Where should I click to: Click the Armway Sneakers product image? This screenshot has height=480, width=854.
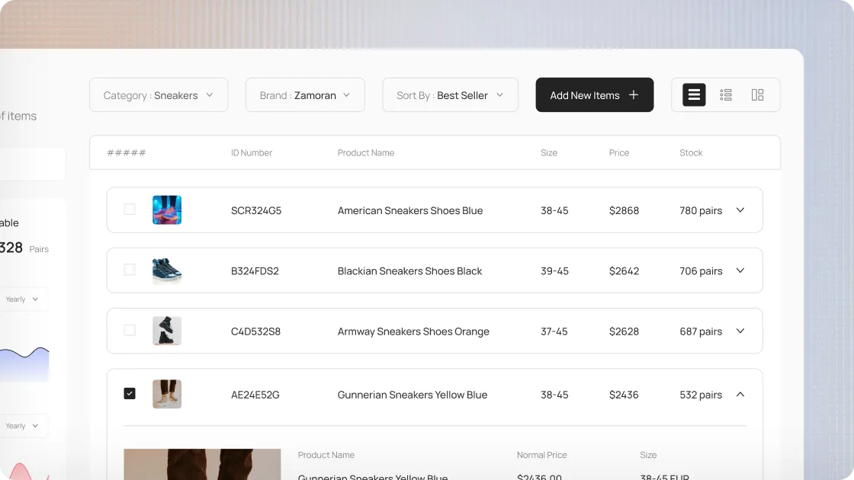[x=167, y=331]
